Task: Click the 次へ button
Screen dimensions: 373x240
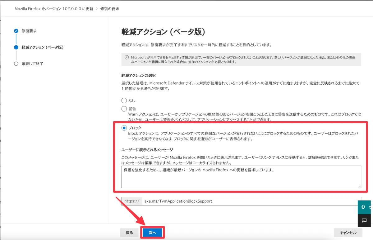Action: point(152,233)
